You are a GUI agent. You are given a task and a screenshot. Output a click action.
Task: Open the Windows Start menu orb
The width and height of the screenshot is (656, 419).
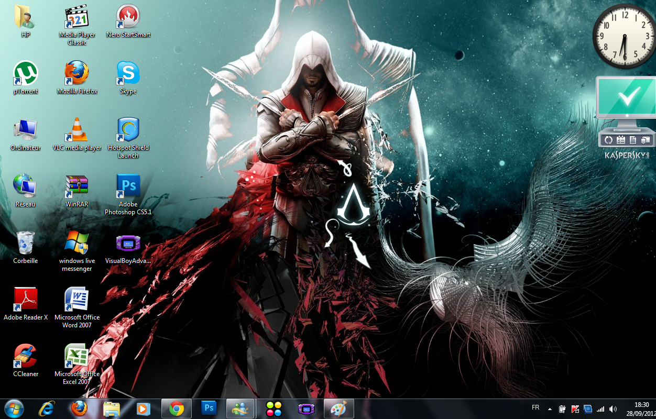tap(14, 409)
